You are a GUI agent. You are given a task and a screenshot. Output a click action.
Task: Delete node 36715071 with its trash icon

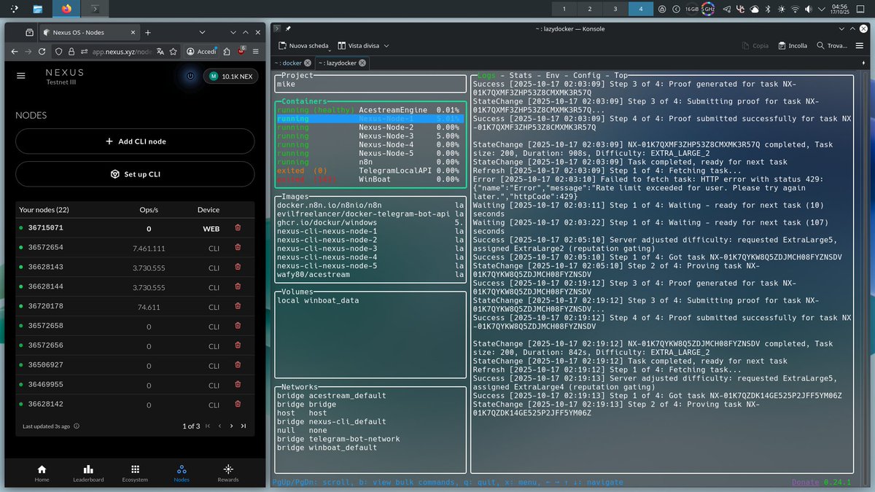[238, 228]
